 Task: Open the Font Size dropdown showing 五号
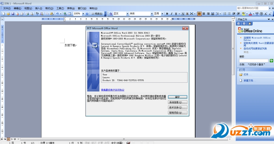[x=162, y=14]
